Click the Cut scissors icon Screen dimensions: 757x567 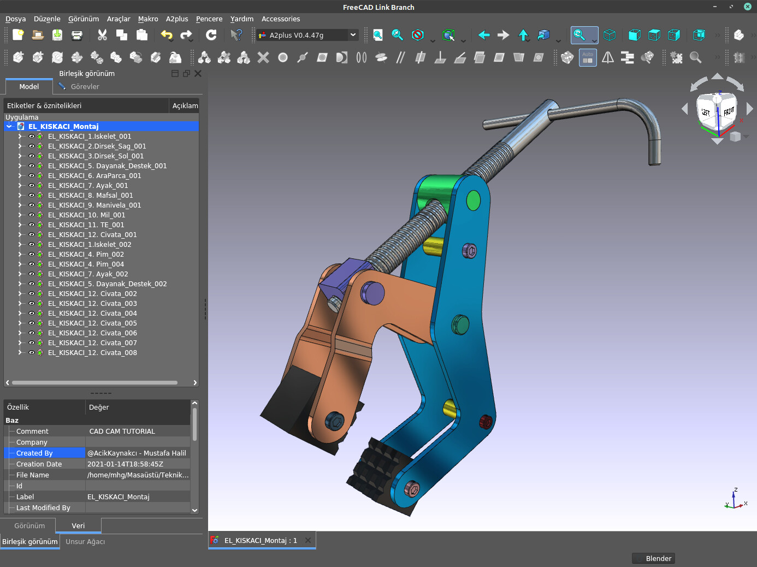point(102,35)
